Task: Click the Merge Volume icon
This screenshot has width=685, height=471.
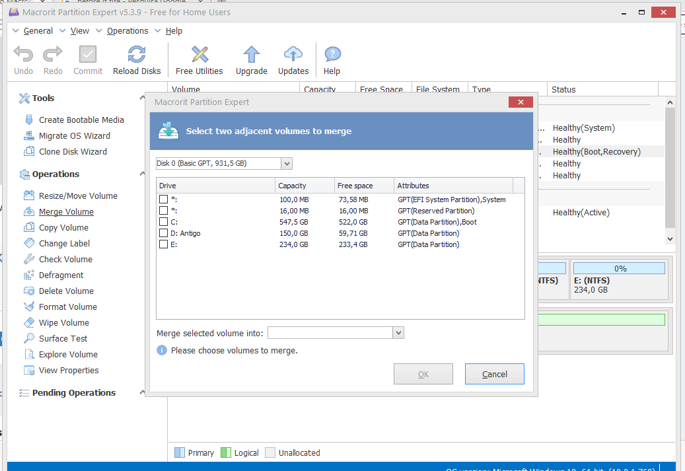Action: (29, 211)
